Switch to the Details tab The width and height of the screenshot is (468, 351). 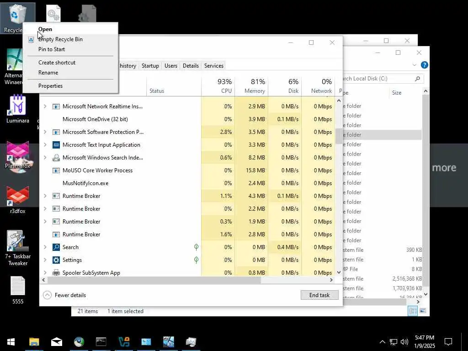coord(191,66)
